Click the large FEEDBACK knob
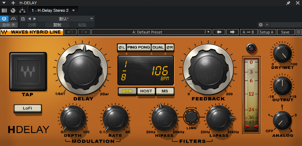302x146 pixels. coord(208,69)
